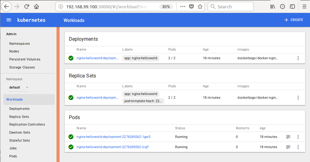View logs icon for pod ending 1gxr5
Screen dimensions: 310x162
point(288,137)
